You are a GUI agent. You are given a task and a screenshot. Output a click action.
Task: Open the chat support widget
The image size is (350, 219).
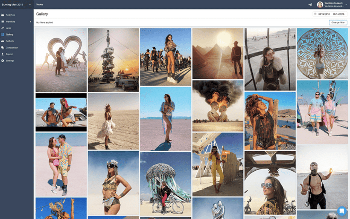point(342,211)
